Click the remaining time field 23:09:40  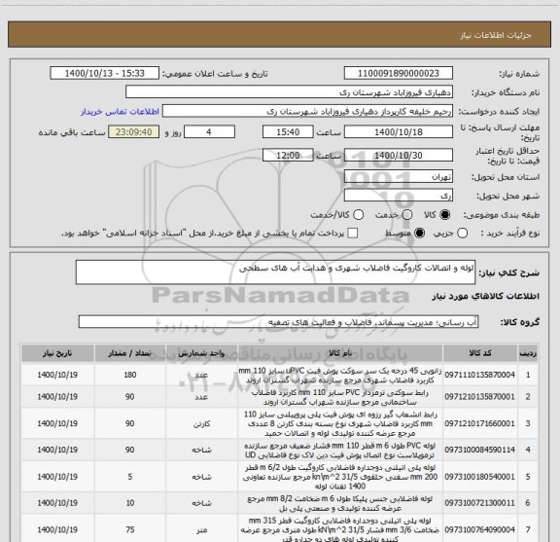(x=134, y=132)
